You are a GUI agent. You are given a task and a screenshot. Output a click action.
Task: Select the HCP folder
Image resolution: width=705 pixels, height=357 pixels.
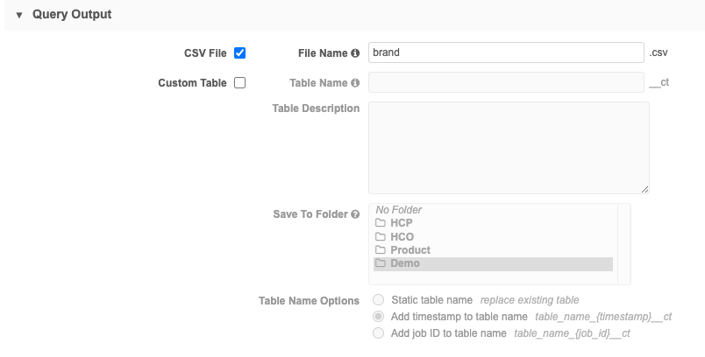pos(402,223)
